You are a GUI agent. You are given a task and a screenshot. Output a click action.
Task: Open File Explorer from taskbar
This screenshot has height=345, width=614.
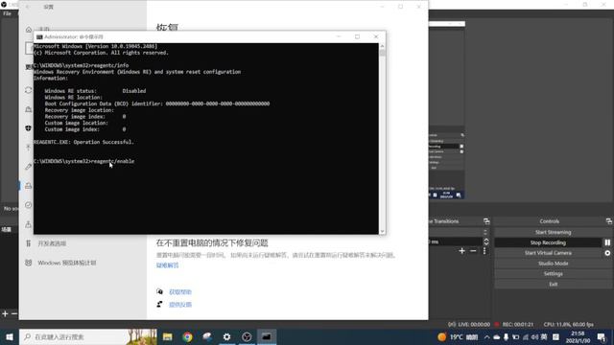168,336
